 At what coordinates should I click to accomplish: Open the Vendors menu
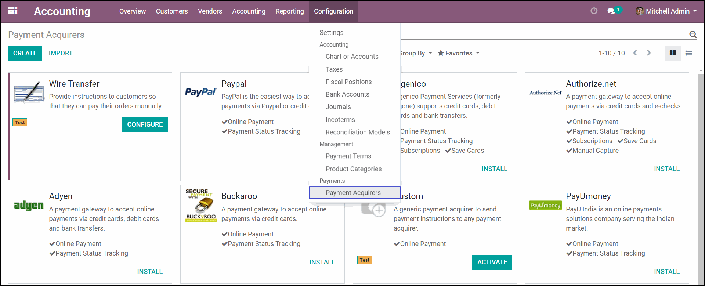pos(210,11)
